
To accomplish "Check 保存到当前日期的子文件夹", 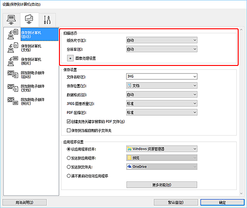I will (69, 130).
